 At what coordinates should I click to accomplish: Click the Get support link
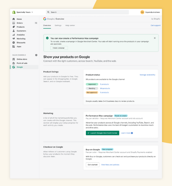pyautogui.click(x=156, y=25)
